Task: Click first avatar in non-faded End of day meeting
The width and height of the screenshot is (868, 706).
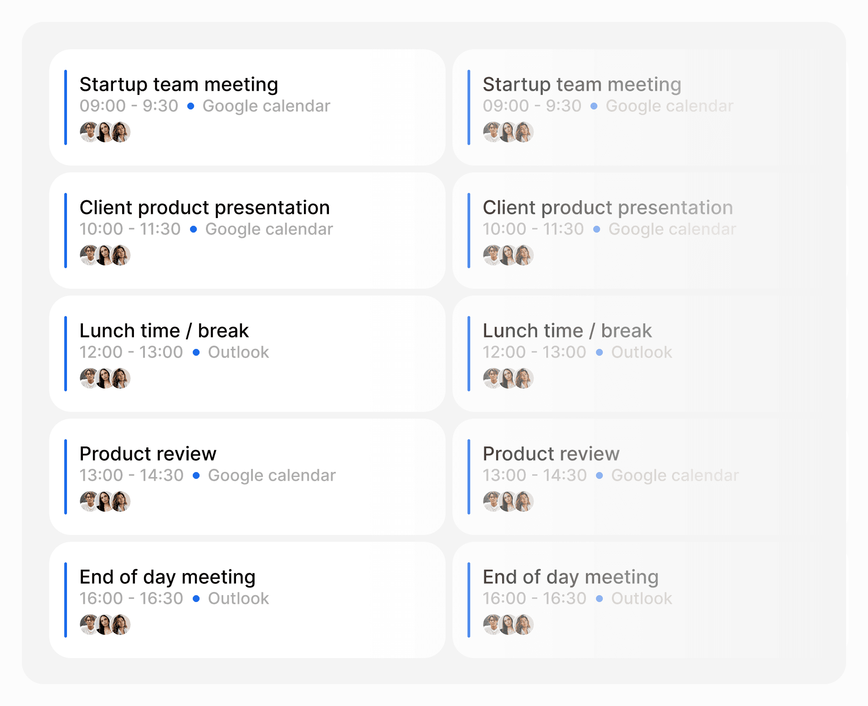Action: 89,625
